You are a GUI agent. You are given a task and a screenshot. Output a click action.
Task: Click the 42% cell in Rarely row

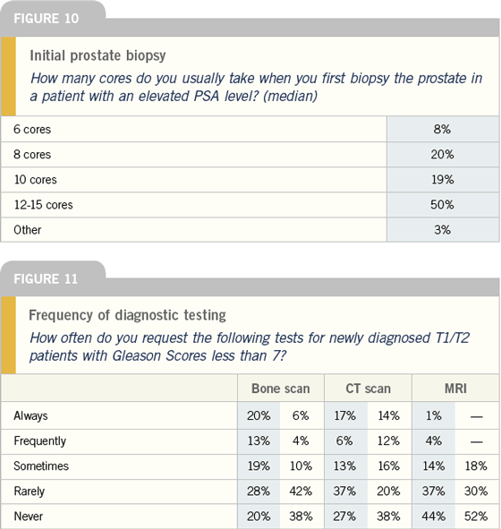(301, 491)
